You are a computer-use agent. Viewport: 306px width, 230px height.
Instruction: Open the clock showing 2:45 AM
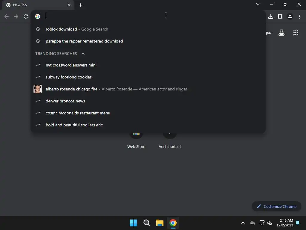click(285, 223)
